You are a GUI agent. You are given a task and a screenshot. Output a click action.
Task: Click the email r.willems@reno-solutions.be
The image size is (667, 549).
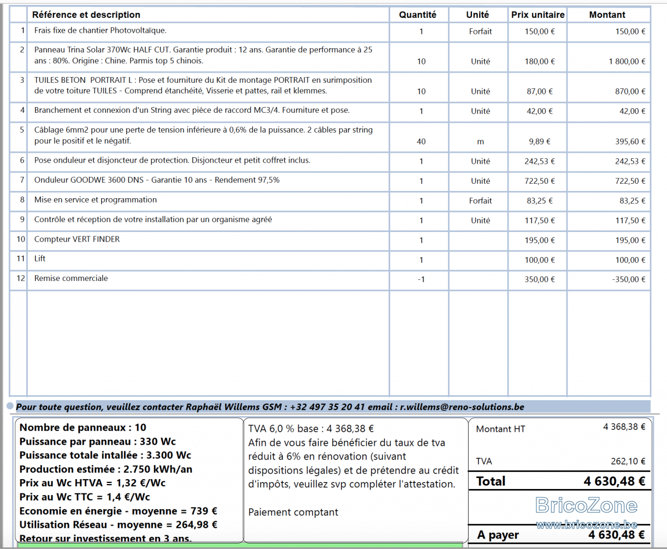pos(462,407)
